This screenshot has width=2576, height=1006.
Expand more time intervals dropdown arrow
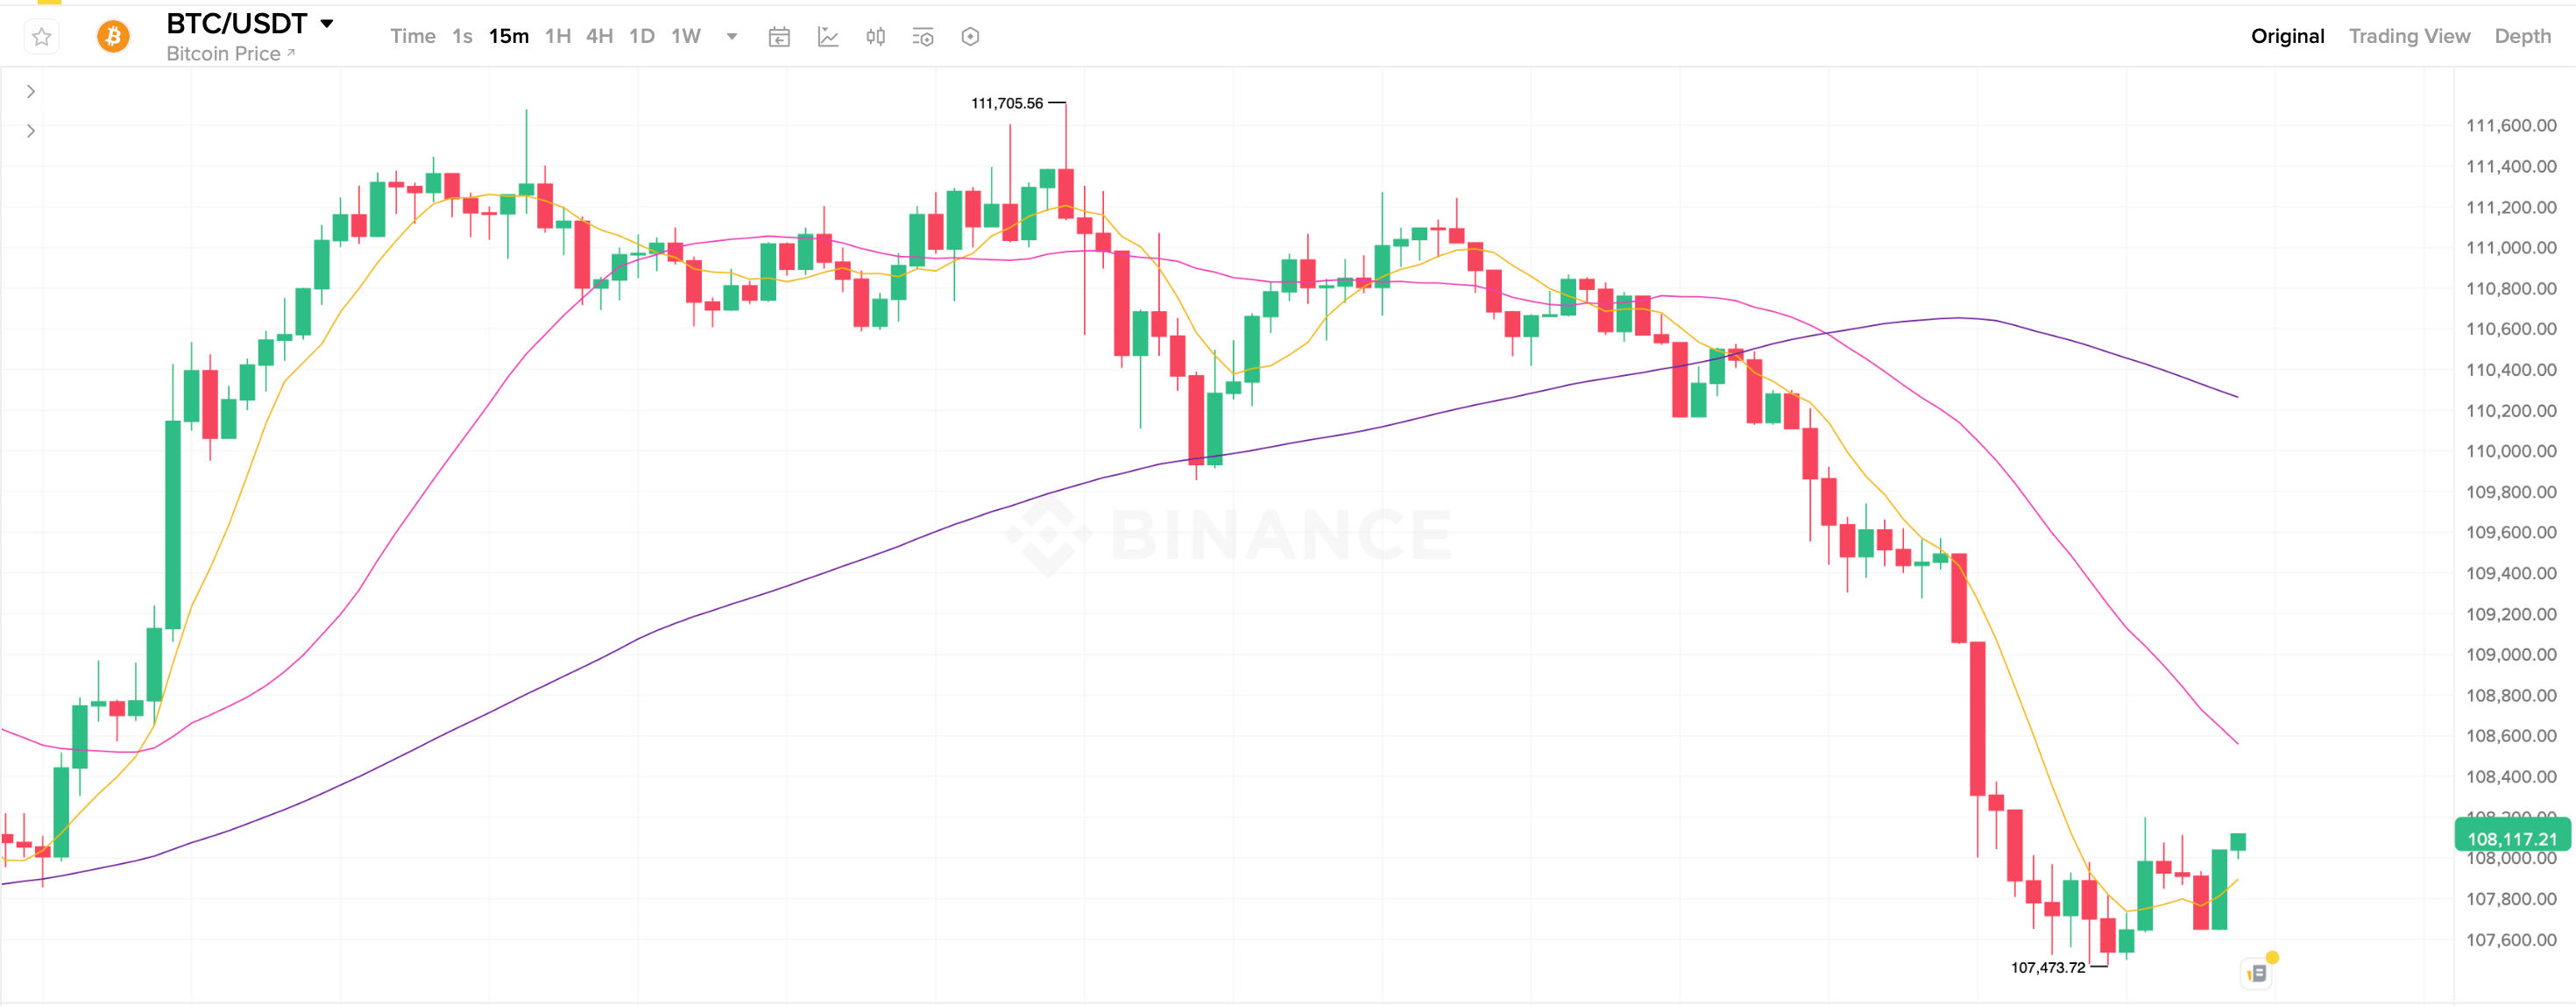[x=732, y=37]
